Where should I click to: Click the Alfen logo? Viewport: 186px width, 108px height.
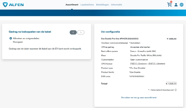click(x=13, y=4)
